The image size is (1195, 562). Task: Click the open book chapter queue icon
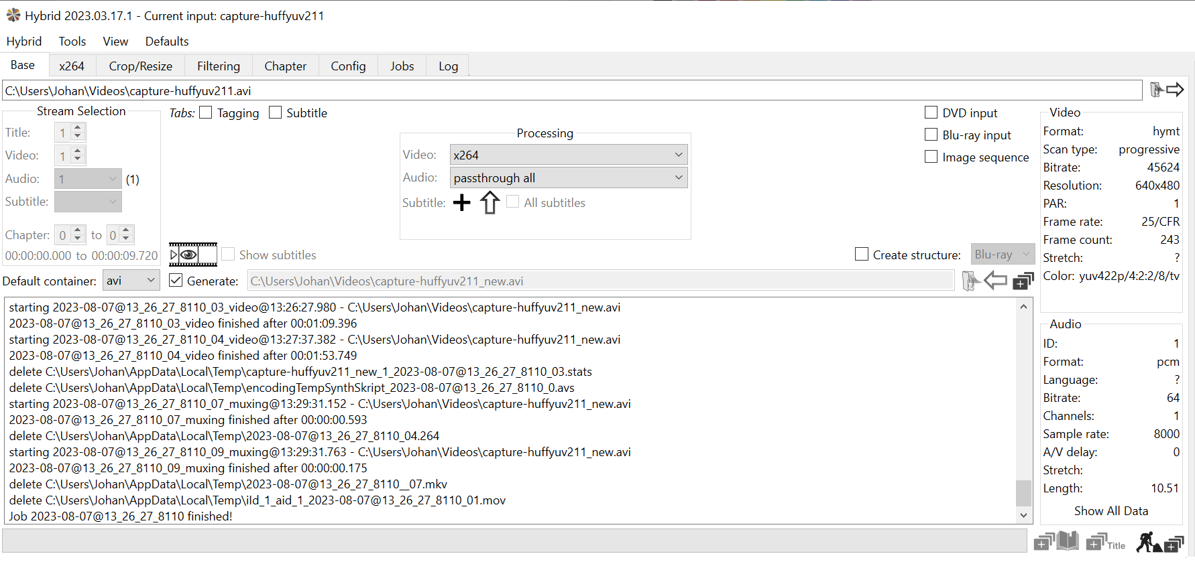pyautogui.click(x=1056, y=541)
